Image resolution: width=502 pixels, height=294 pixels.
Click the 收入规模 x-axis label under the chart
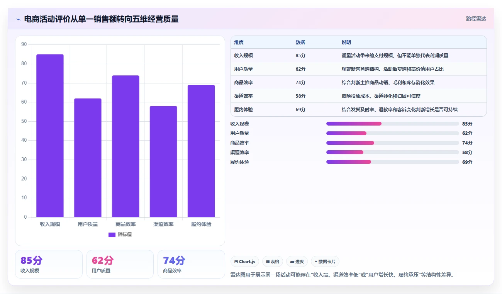coord(50,224)
